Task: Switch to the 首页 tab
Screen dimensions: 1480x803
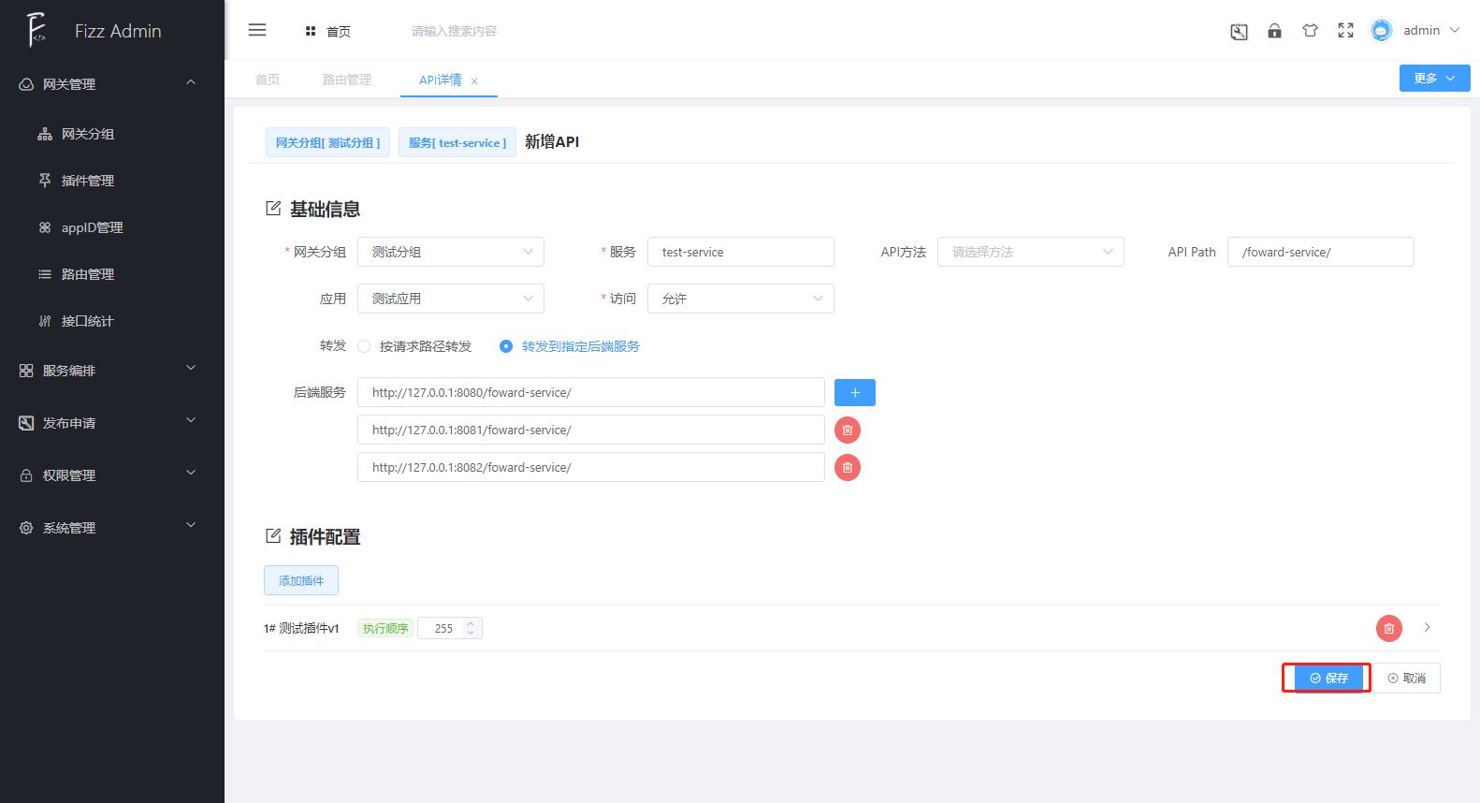Action: 268,80
